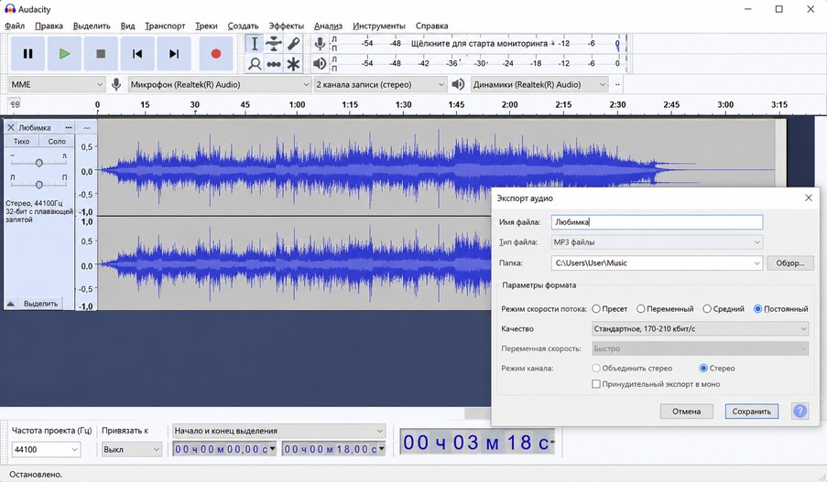Choose the Постоянный bitrate mode
Screen dimensions: 827x482
758,309
